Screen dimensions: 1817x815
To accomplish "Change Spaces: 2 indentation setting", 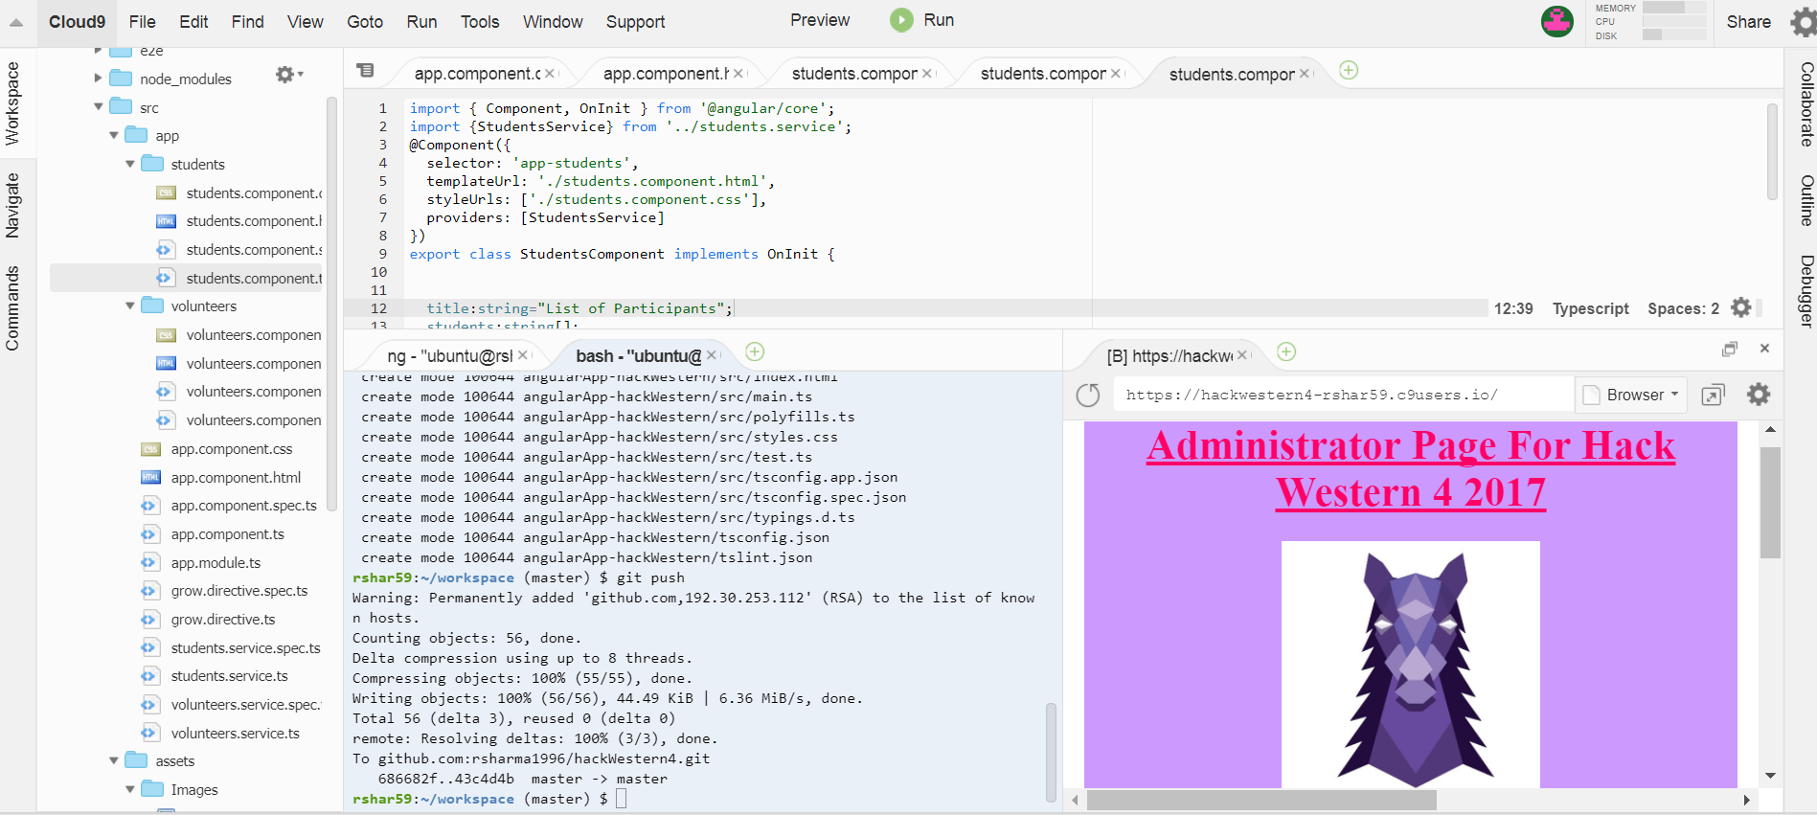I will click(x=1683, y=308).
